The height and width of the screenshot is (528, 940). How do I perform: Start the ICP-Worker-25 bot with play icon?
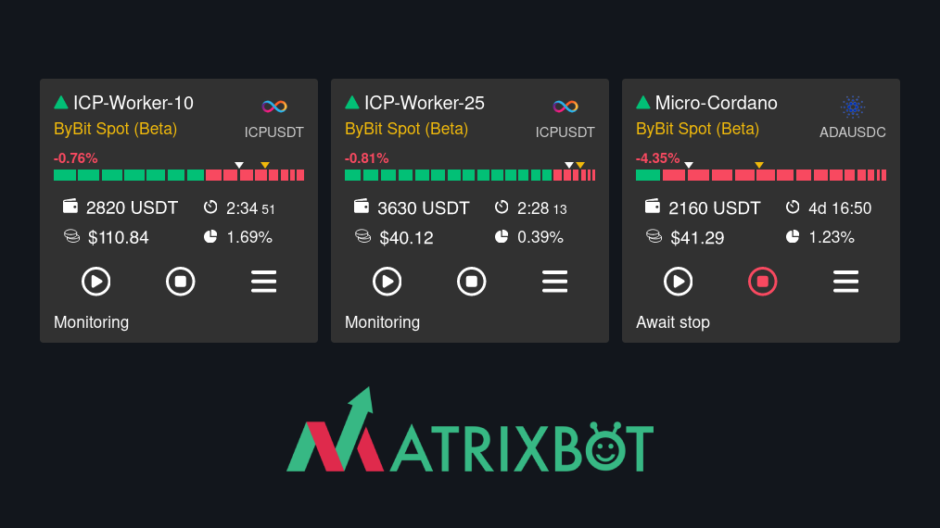pyautogui.click(x=387, y=281)
